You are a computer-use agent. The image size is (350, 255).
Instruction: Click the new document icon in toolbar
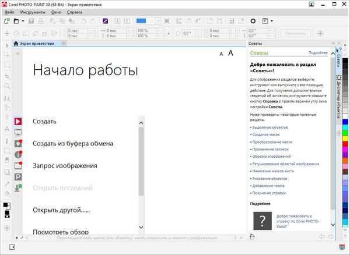(x=6, y=21)
